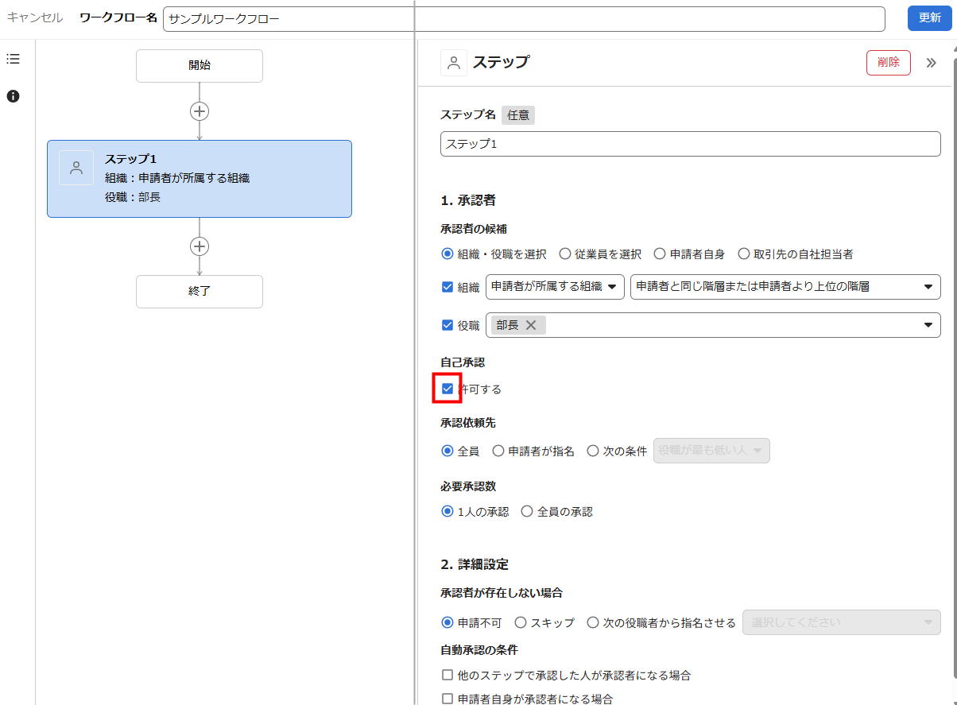Viewport: 957px width, 705px height.
Task: Enable 他のステップで承認した人が承認者になる場合 checkbox
Action: (448, 676)
